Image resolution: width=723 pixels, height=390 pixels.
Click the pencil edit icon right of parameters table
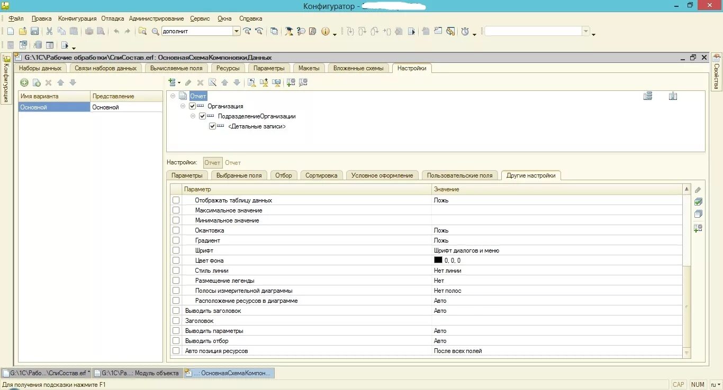click(x=698, y=190)
